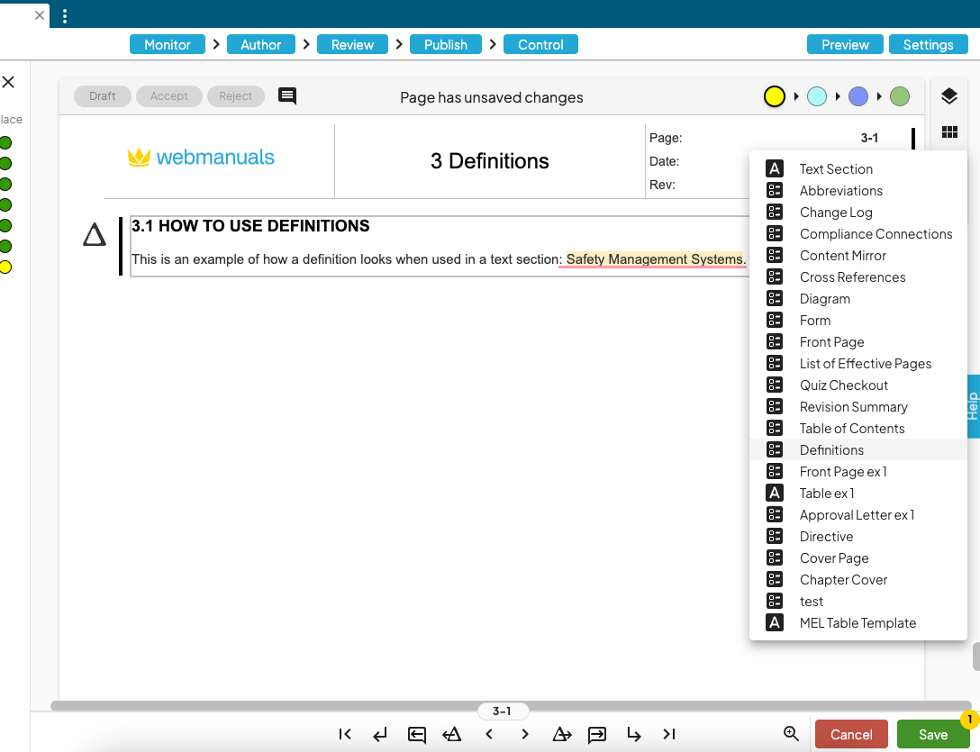Jump to next comment icon

[x=597, y=735]
